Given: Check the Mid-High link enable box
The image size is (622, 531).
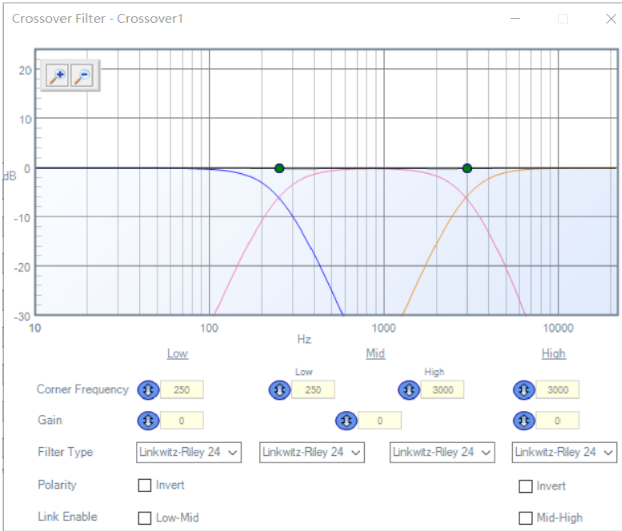Looking at the screenshot, I should [525, 518].
